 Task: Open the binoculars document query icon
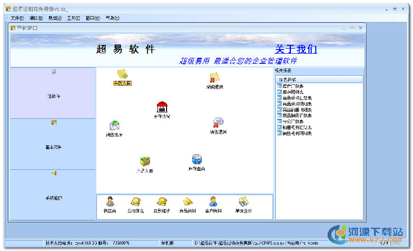pyautogui.click(x=244, y=202)
